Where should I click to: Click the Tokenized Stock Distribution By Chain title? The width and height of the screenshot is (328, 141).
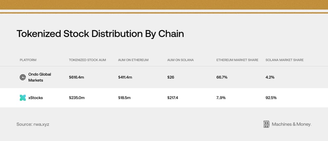pyautogui.click(x=100, y=34)
